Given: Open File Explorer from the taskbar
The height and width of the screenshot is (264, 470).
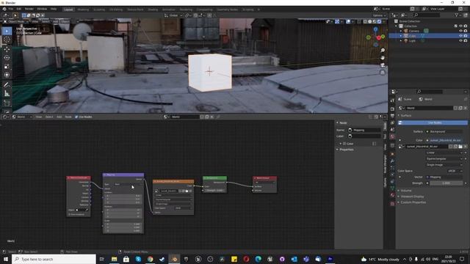Looking at the screenshot, I should 115,259.
